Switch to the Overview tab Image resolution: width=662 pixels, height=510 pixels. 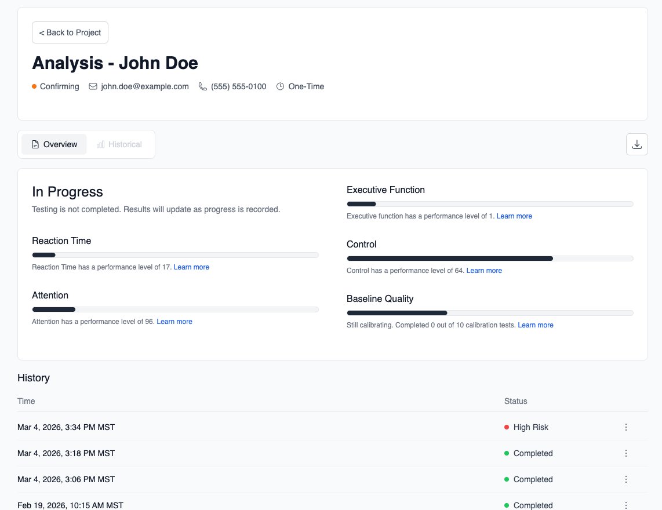[x=54, y=144]
